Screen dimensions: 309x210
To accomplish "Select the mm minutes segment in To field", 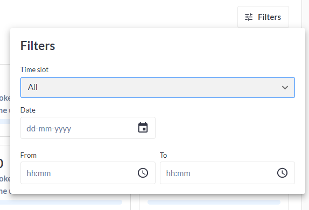I will pos(185,173).
